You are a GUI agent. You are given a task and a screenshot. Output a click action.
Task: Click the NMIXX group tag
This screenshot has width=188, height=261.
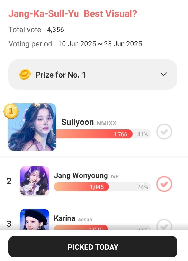click(106, 123)
